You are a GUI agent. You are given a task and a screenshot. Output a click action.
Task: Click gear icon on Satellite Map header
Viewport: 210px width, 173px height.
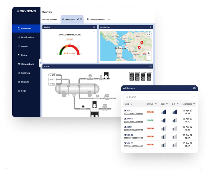coord(150,27)
